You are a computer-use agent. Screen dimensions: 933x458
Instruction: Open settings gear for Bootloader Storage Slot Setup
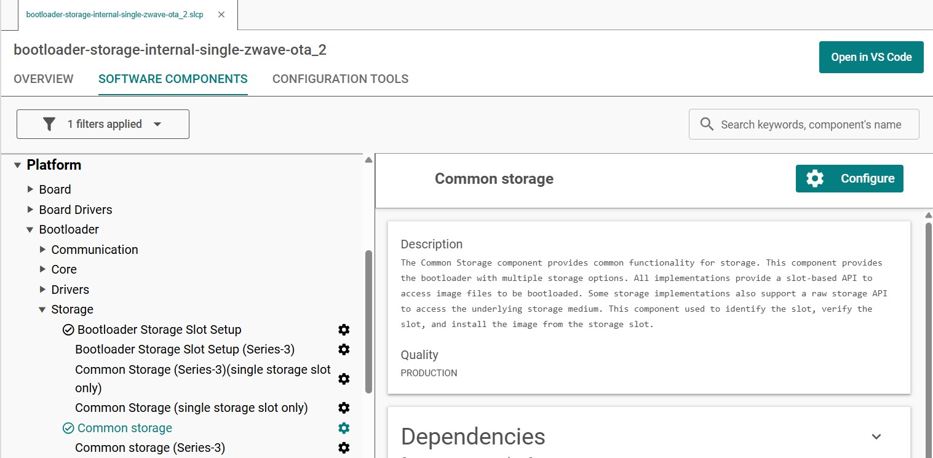pos(344,330)
